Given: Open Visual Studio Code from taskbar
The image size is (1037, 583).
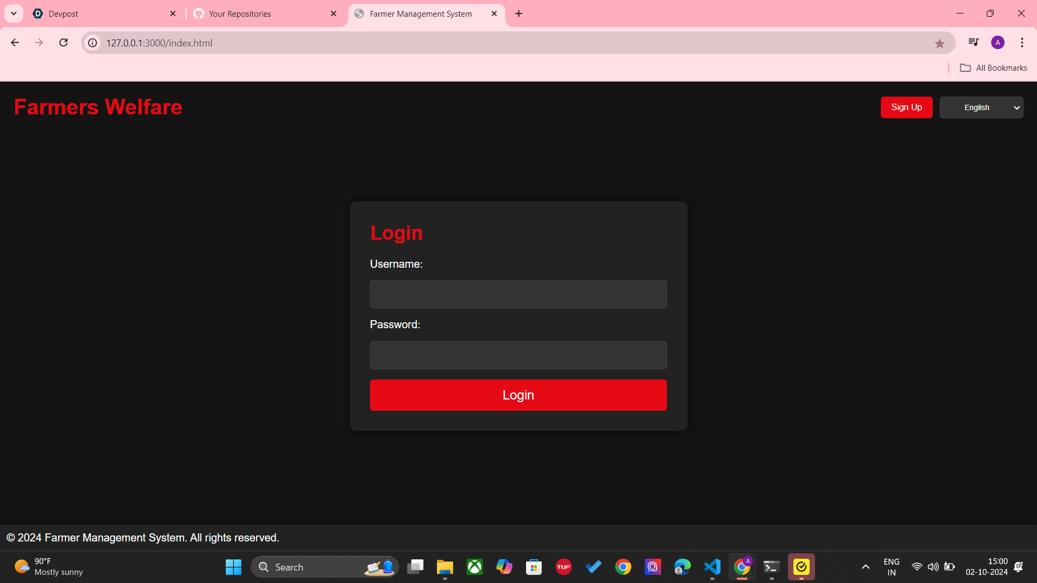Looking at the screenshot, I should (x=712, y=567).
